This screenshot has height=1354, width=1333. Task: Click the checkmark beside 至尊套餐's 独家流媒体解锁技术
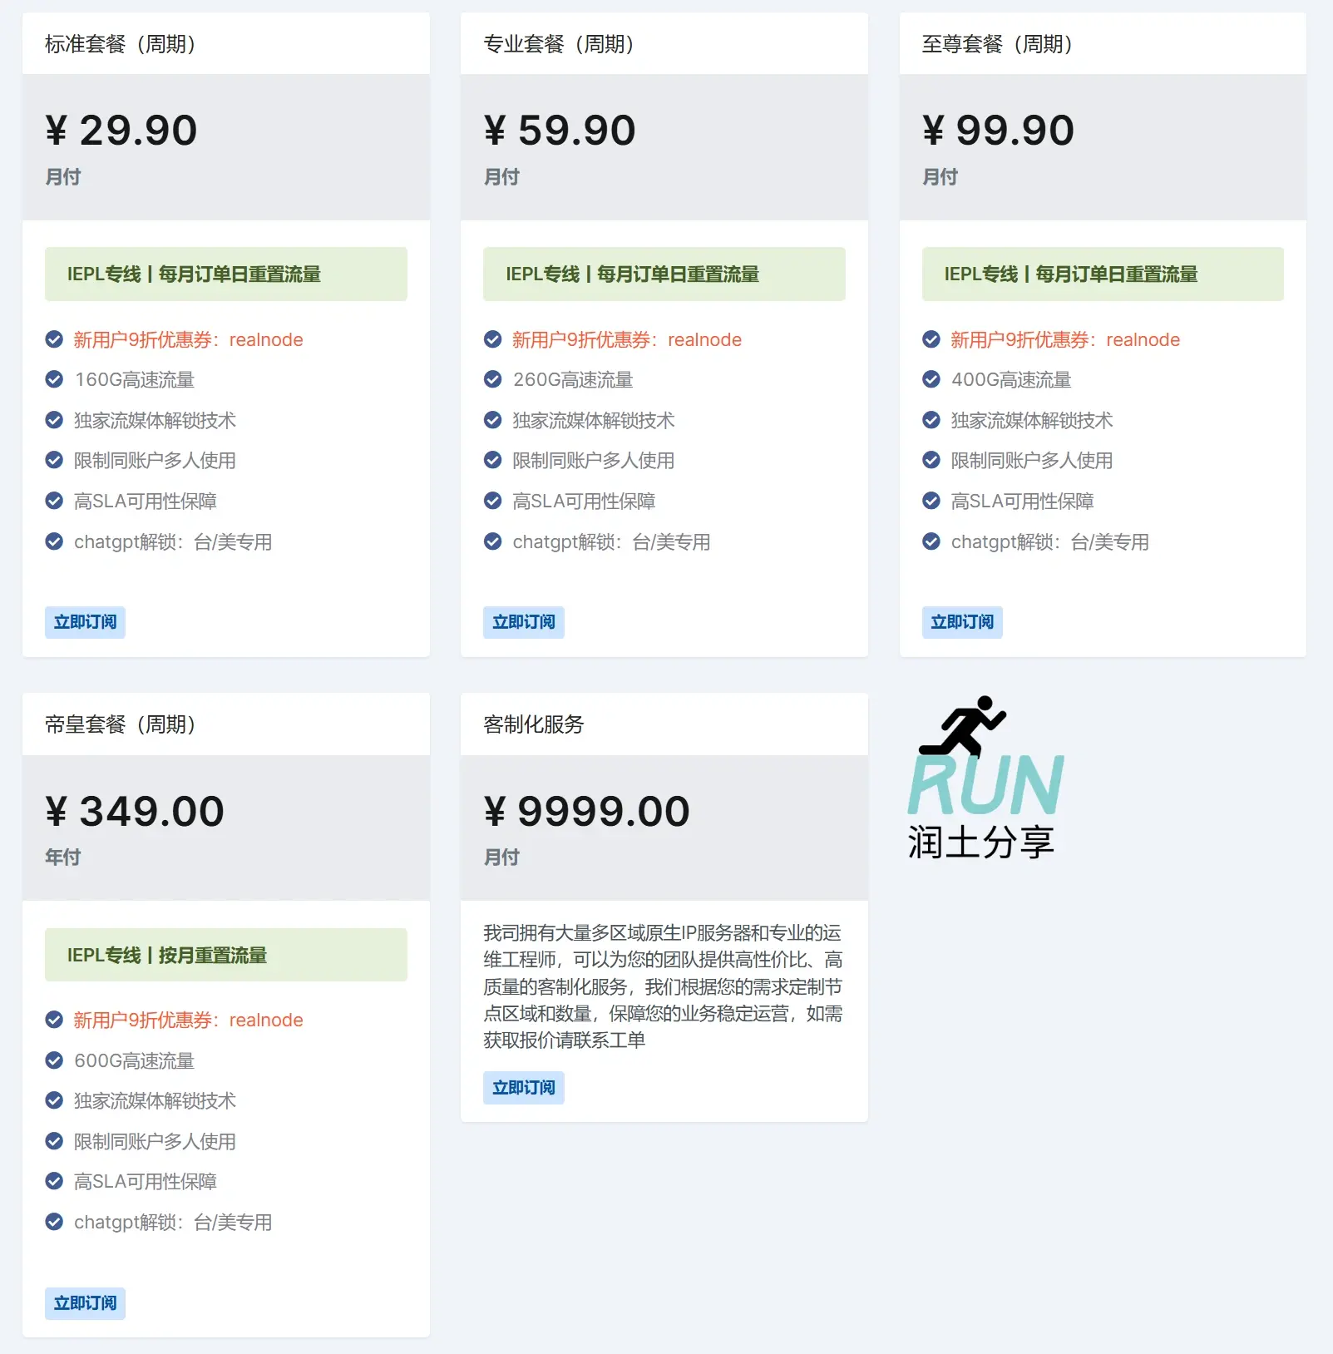pos(930,420)
